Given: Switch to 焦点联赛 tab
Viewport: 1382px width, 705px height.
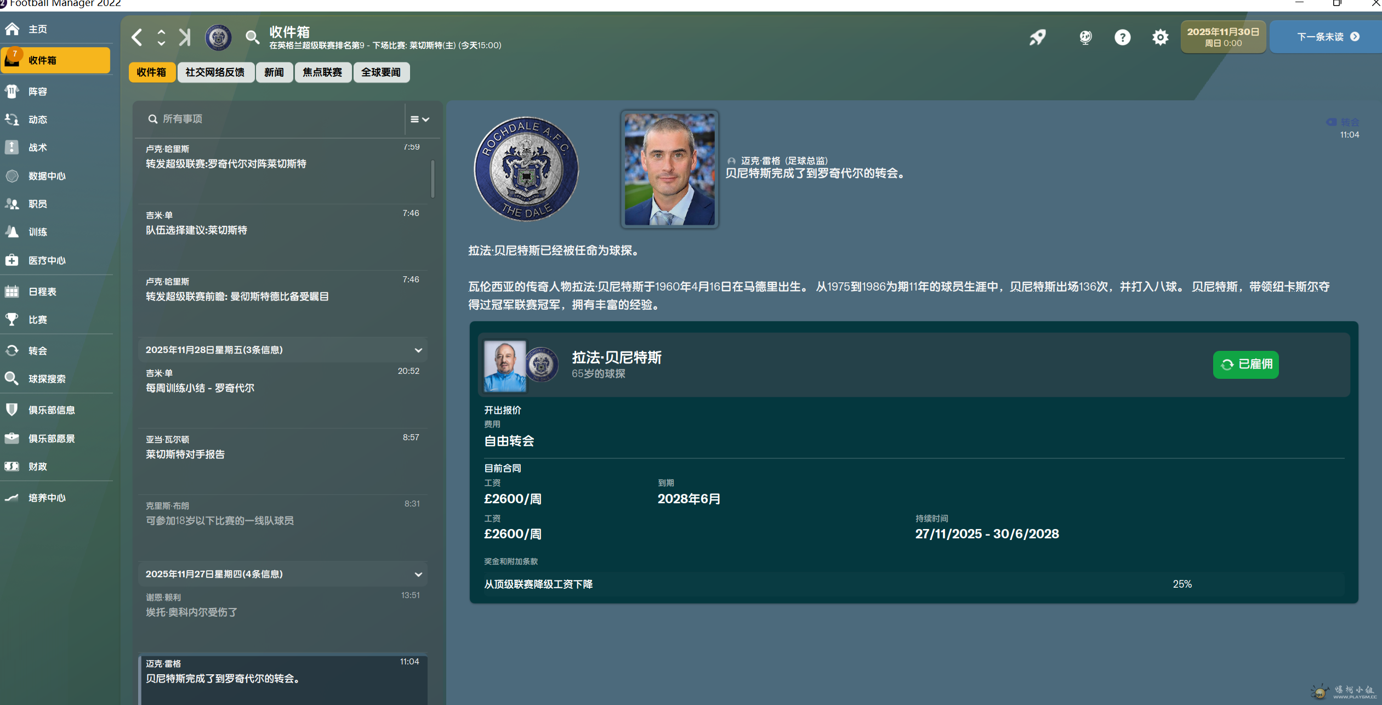Looking at the screenshot, I should click(322, 72).
